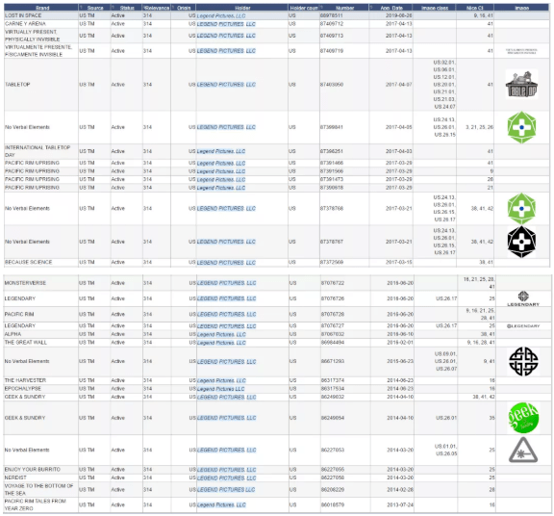
Task: Open holder link in VOYAGE TO THE BOTTOM row
Action: point(226,489)
